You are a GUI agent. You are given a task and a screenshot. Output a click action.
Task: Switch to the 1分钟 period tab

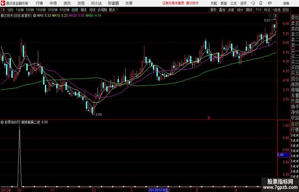(x=20, y=10)
